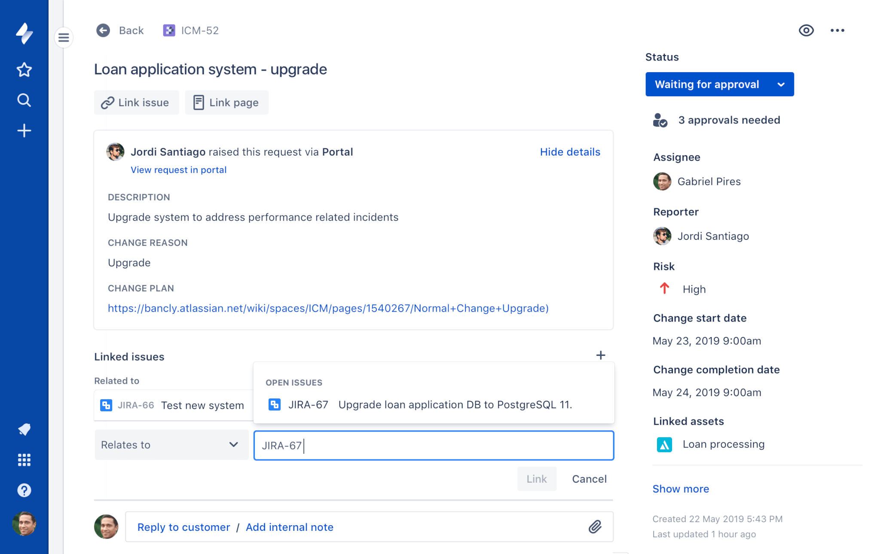Click Reply to customer tab option

tap(184, 526)
